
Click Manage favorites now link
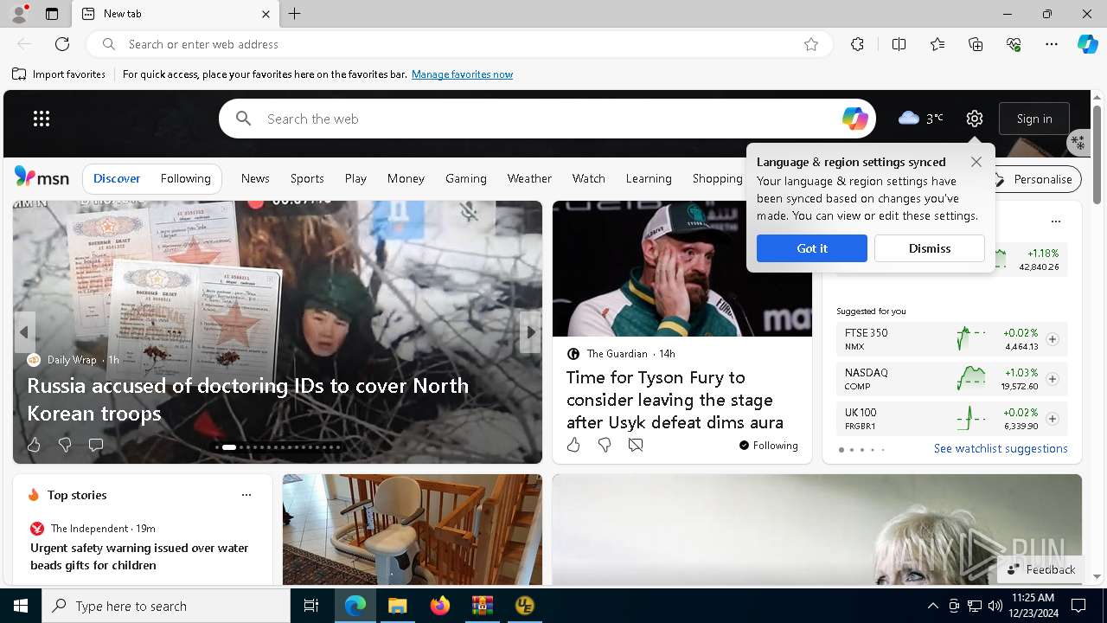click(462, 74)
